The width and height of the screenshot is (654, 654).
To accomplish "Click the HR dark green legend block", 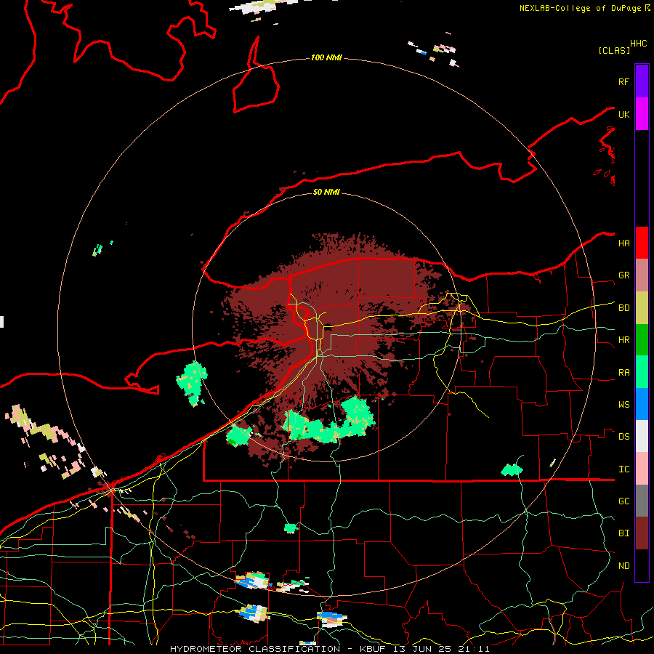I will (642, 340).
